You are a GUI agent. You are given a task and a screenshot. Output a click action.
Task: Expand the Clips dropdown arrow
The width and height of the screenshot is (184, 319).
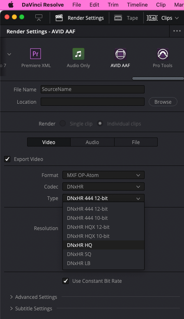pos(177,18)
